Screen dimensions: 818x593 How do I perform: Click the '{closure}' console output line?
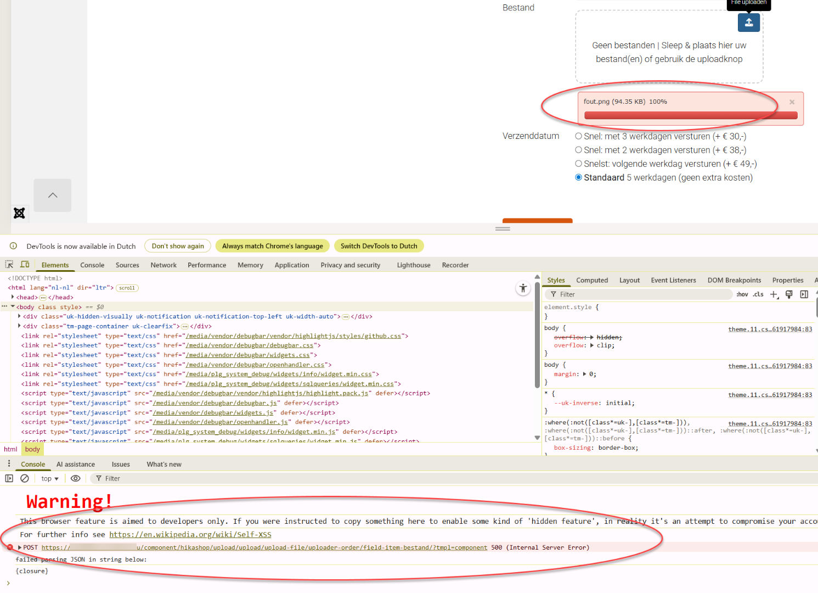pos(32,571)
